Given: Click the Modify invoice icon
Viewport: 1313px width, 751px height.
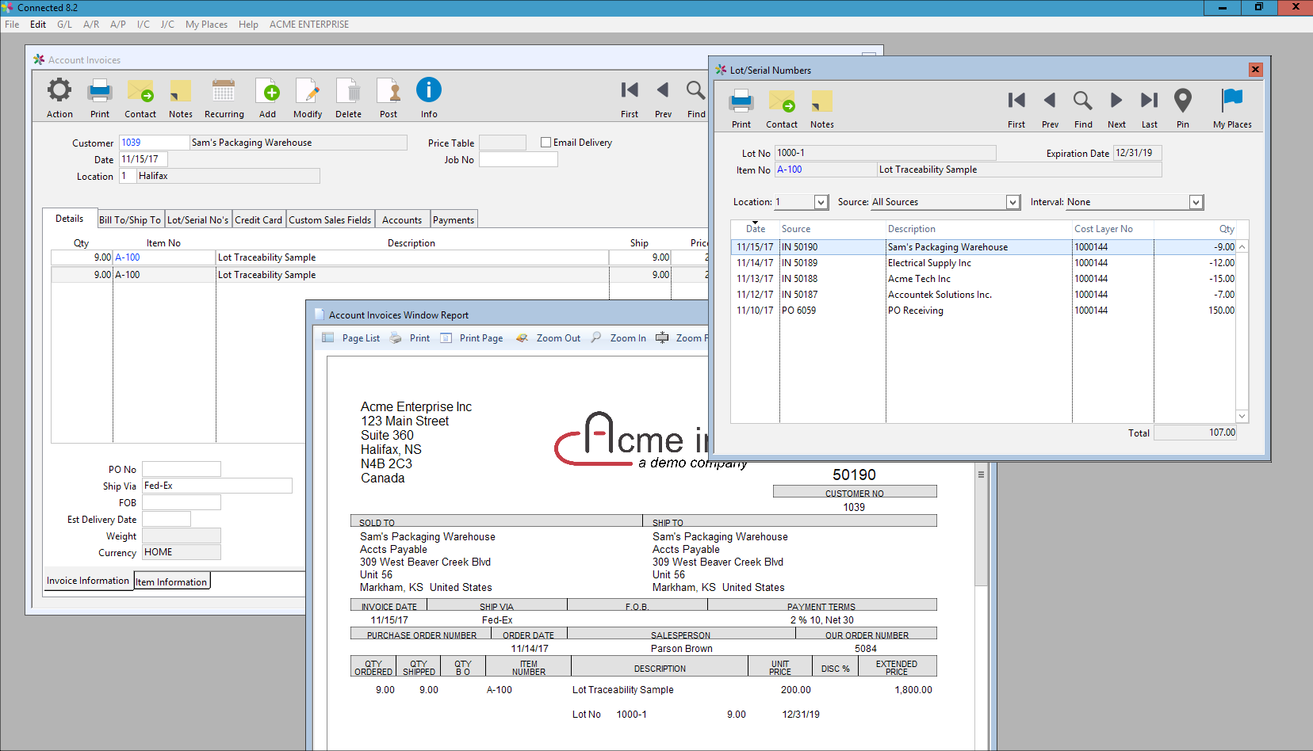Looking at the screenshot, I should pyautogui.click(x=308, y=91).
